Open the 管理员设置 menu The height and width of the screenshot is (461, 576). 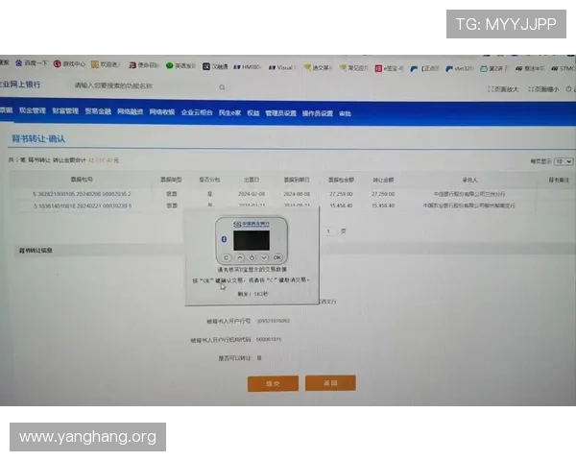280,113
